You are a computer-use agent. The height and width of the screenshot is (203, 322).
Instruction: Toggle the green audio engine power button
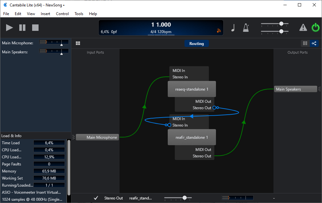(x=316, y=28)
